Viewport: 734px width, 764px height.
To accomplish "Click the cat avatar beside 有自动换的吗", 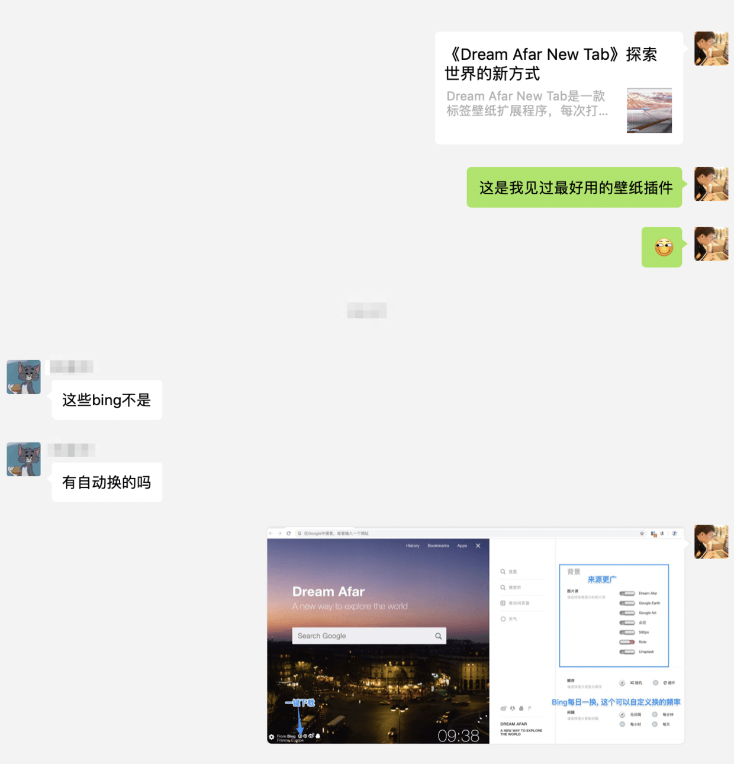I will click(x=24, y=459).
